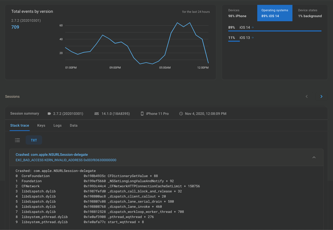Click the iOS 14 percentage progress bar
Viewport: 333px width, 230px height.
tap(275, 31)
